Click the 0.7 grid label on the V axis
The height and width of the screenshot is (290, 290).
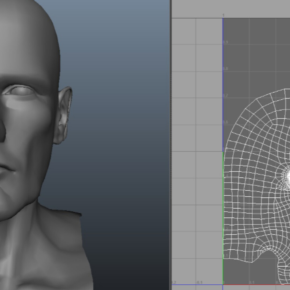point(226,96)
